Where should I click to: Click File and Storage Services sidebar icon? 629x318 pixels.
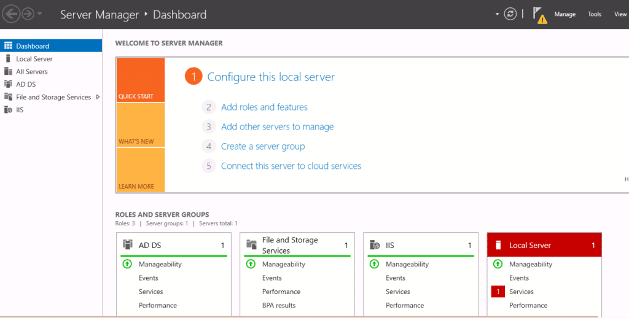(x=8, y=97)
